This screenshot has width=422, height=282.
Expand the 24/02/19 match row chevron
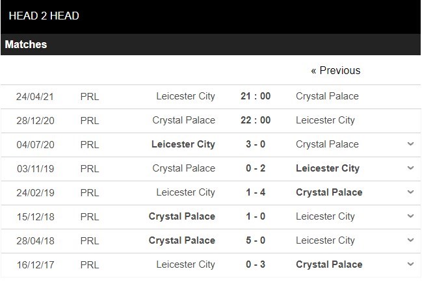point(410,192)
